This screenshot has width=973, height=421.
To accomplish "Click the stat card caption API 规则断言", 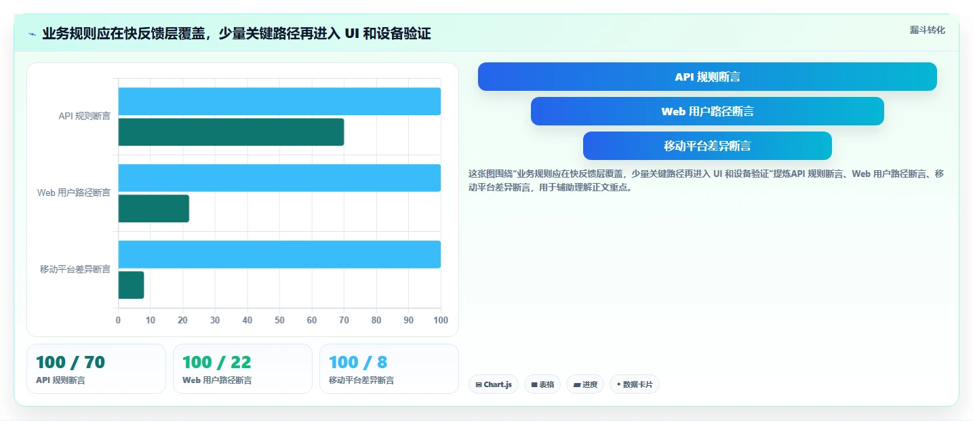I will (60, 380).
